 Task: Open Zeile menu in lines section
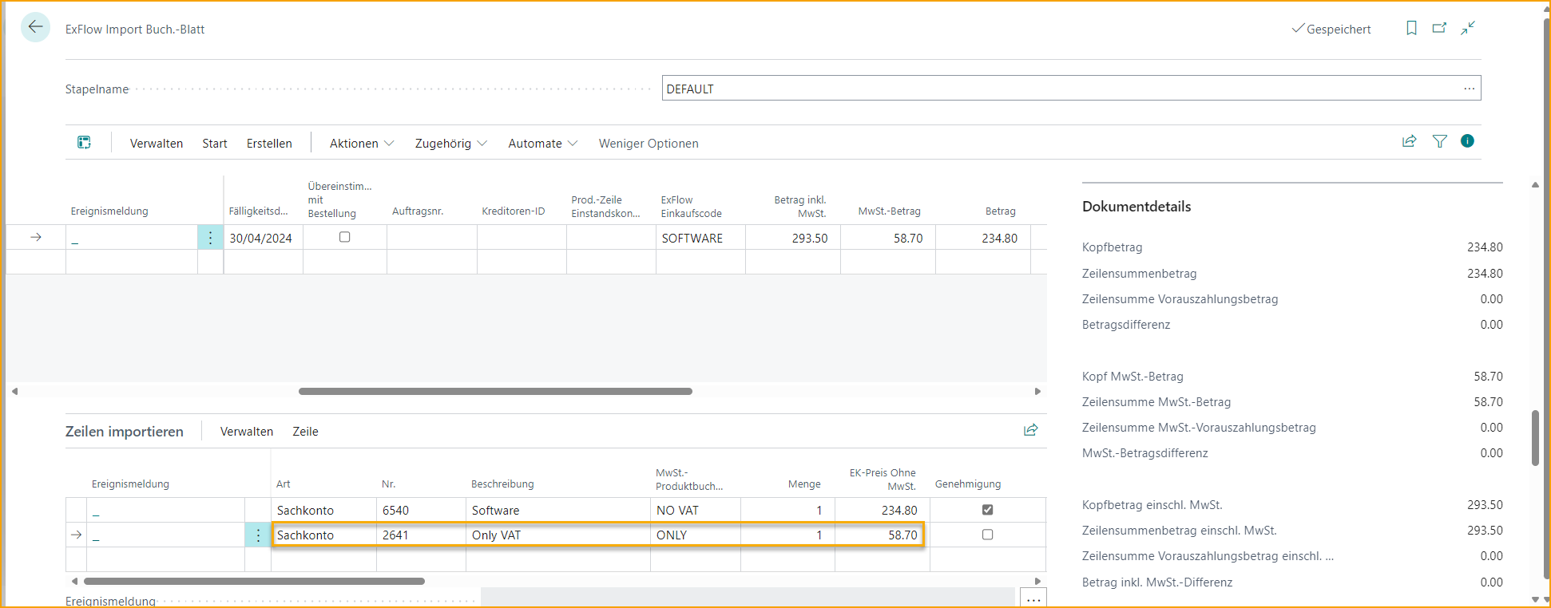coord(305,432)
